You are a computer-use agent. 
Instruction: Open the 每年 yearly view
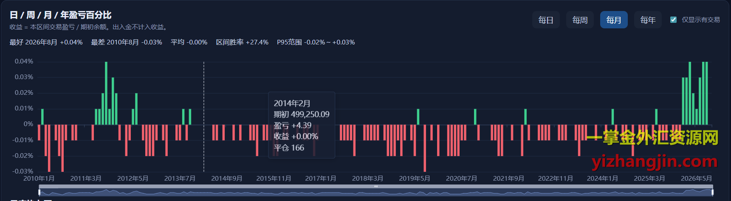pyautogui.click(x=648, y=20)
